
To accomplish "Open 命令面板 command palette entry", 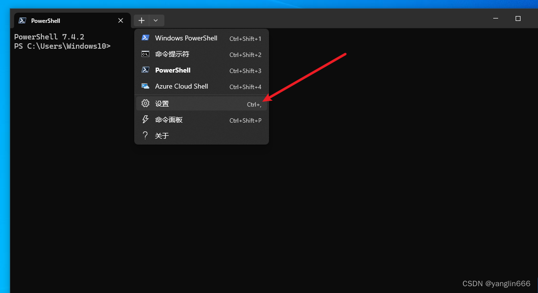I will (x=201, y=120).
